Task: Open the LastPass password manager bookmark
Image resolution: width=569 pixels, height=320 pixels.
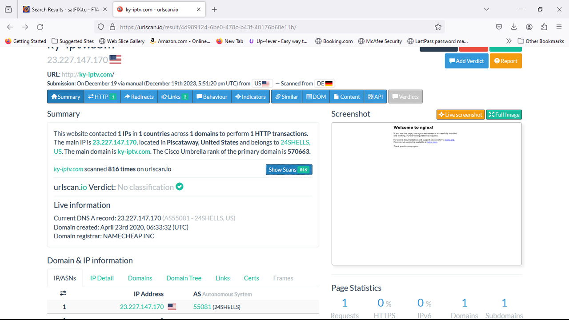Action: click(437, 41)
